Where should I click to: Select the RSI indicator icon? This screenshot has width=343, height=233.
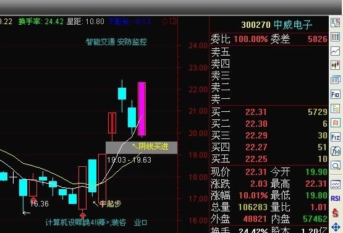[336, 198]
